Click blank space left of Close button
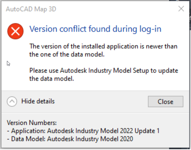 click(x=102, y=102)
